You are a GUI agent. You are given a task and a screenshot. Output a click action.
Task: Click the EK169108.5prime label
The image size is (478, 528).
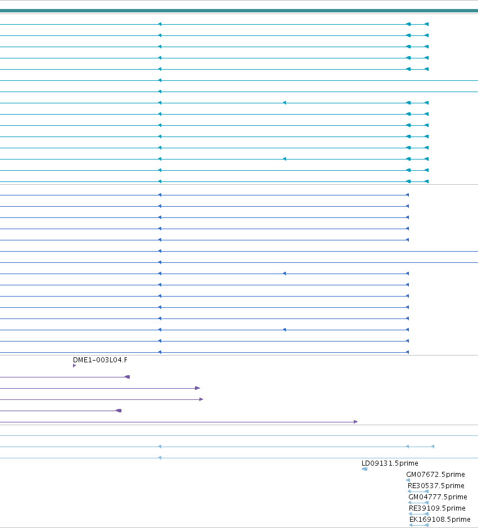[440, 520]
